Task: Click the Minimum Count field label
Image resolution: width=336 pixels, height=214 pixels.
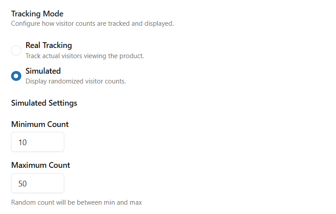Action: (40, 124)
